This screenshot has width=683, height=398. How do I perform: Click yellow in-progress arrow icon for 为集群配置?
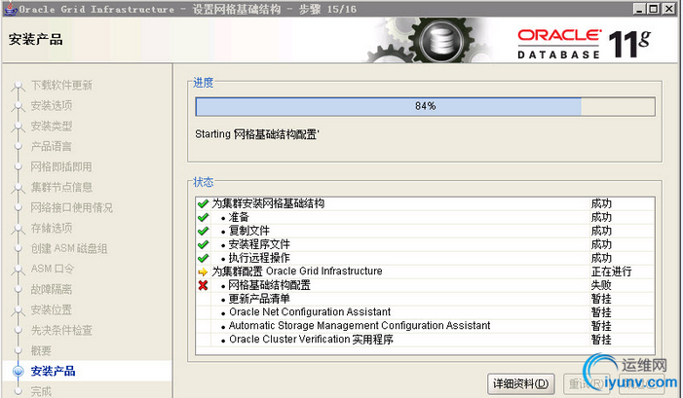point(203,271)
